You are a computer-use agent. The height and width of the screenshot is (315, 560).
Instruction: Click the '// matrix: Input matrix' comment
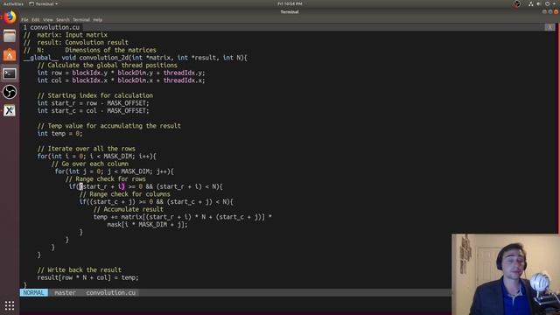(x=66, y=35)
